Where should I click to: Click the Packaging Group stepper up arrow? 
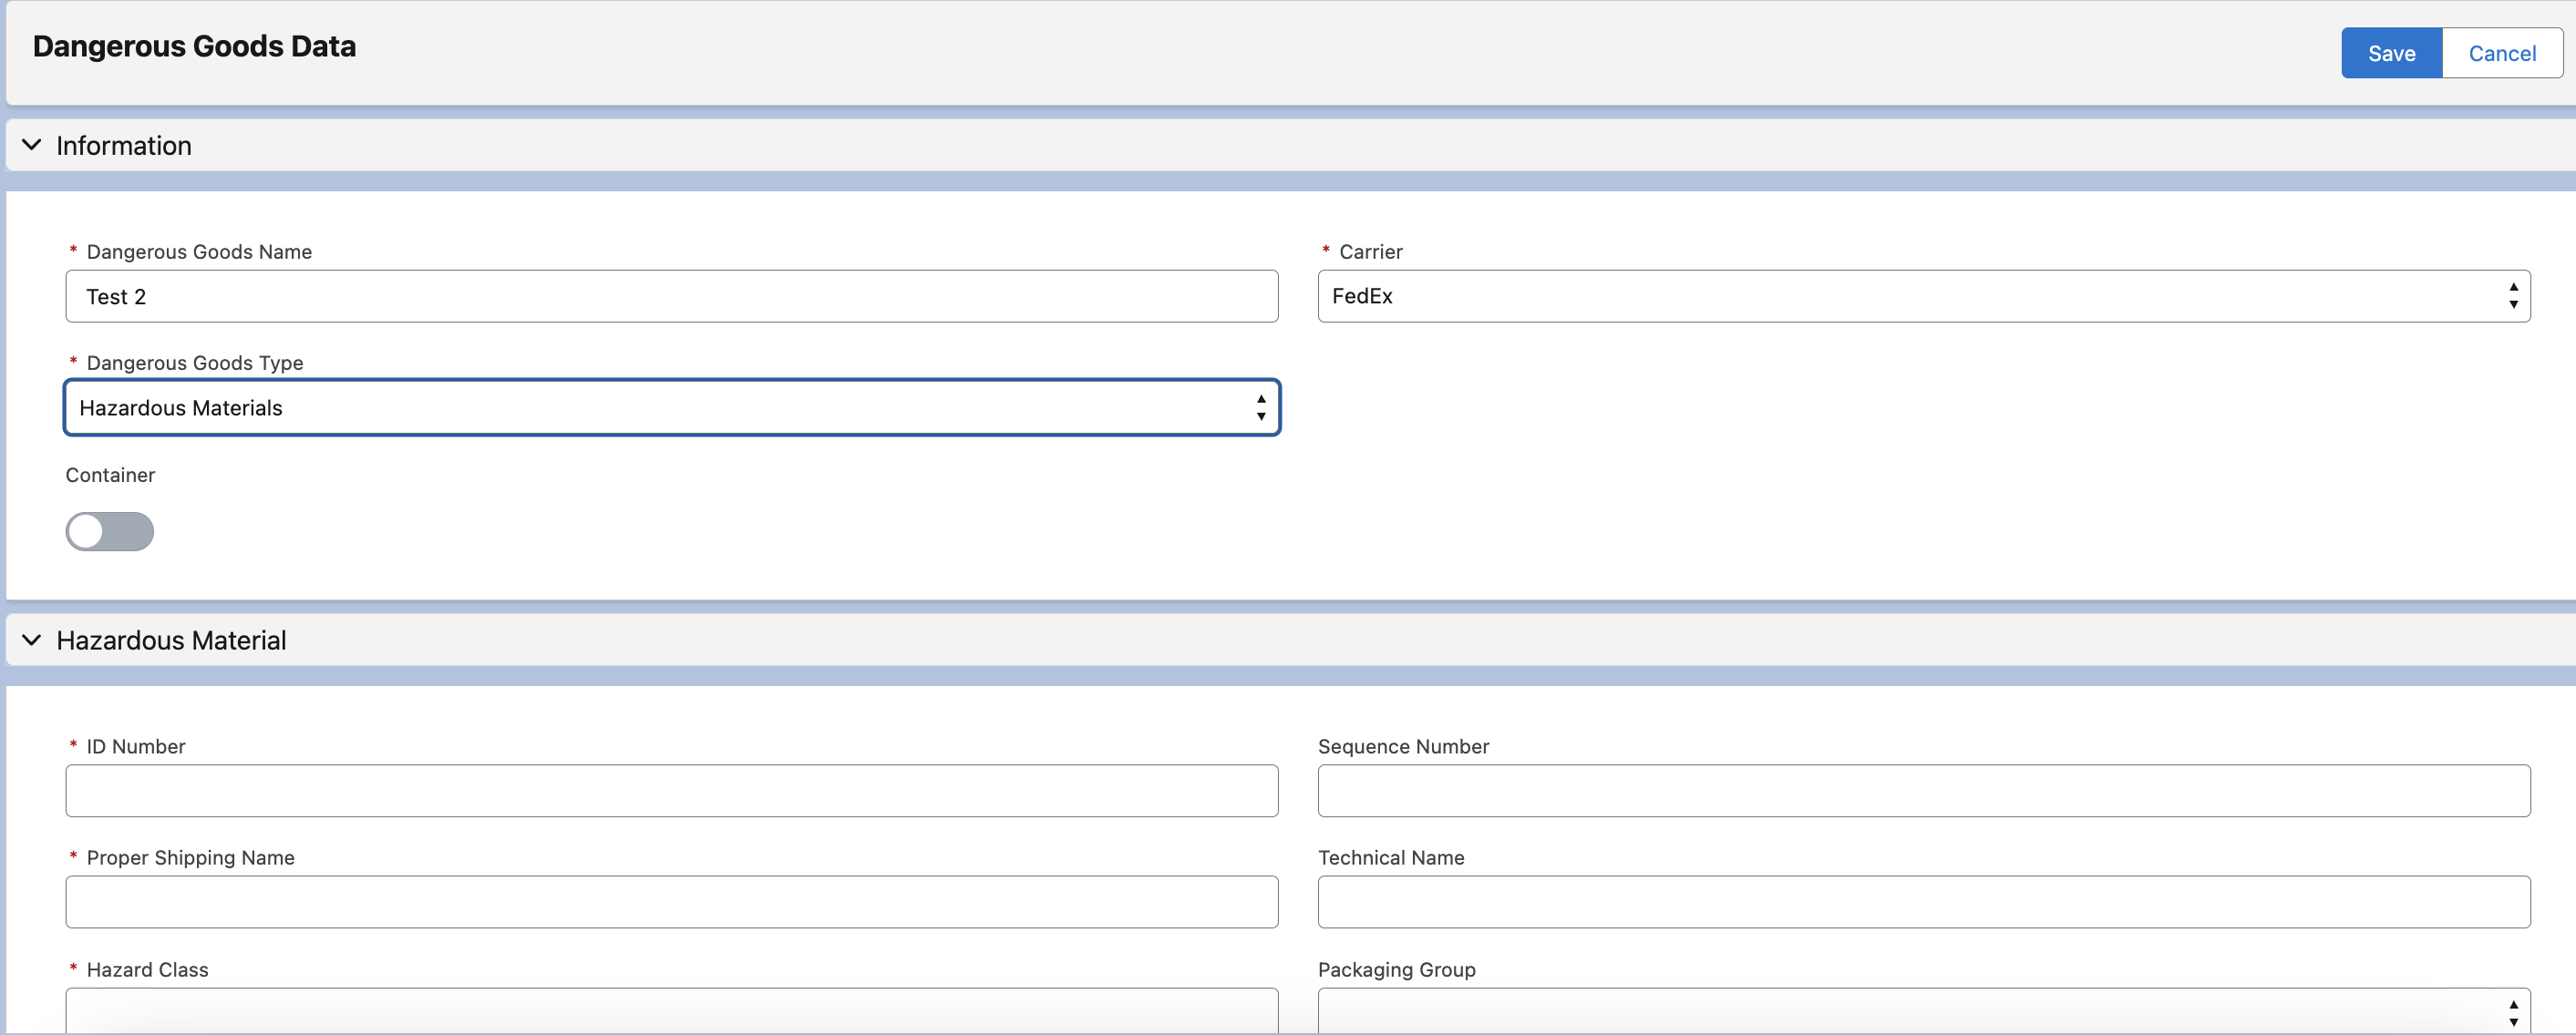(2514, 1005)
